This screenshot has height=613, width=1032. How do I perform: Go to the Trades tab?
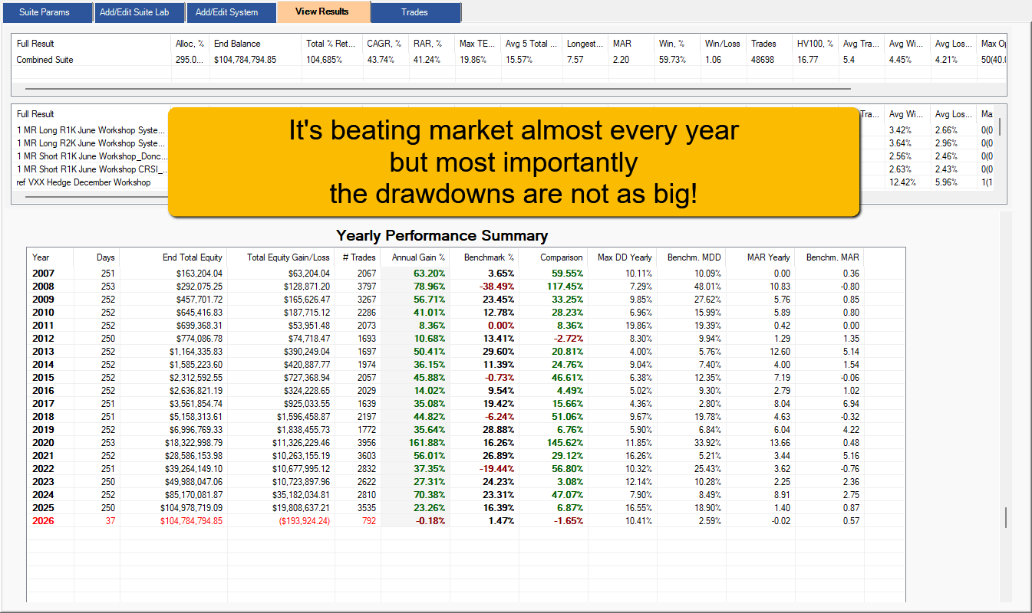[415, 12]
